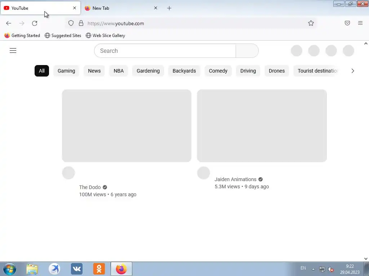Click "100M views • 6 years ago" text
Screen dimensions: 369x276
[108, 194]
